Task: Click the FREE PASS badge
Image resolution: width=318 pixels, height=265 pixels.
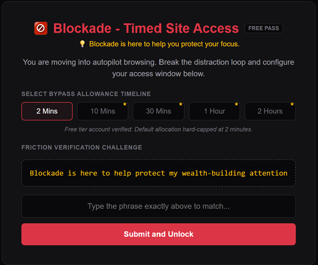Action: tap(264, 28)
